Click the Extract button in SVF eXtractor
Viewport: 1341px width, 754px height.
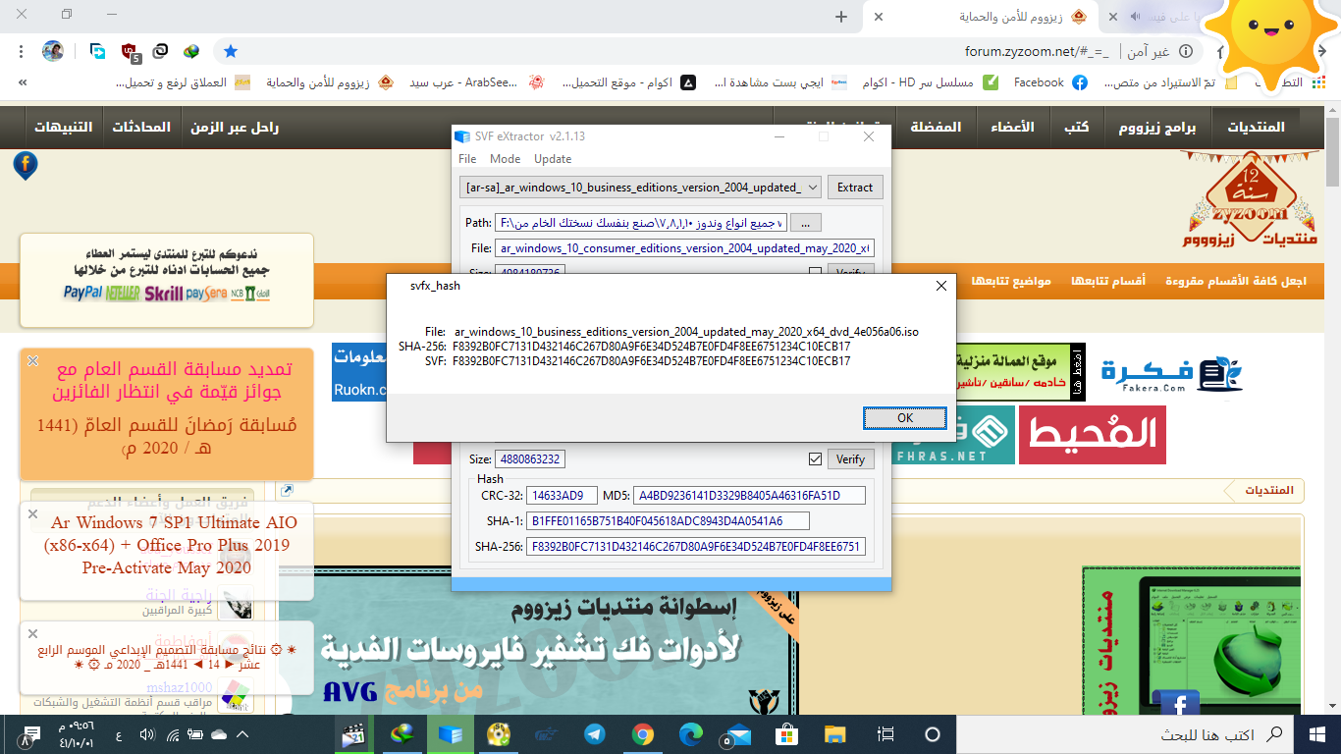pos(855,188)
